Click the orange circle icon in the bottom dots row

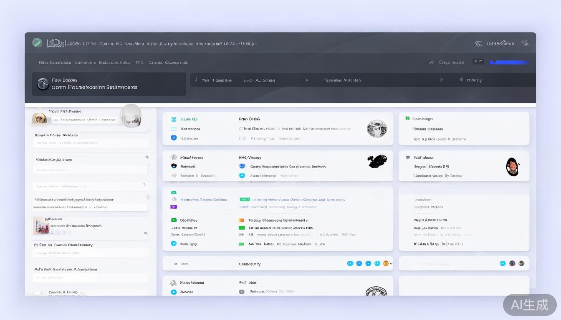(386, 263)
